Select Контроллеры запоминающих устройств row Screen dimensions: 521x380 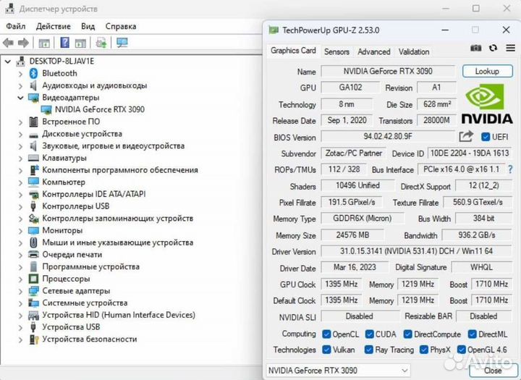point(111,219)
